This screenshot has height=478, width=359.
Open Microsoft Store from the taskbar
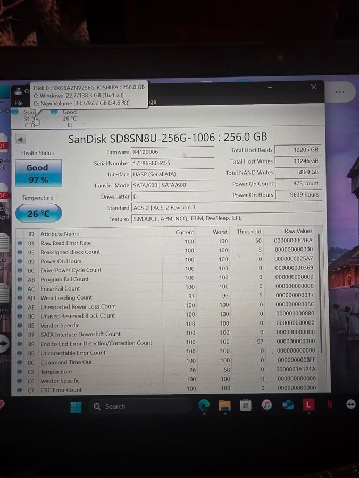click(x=246, y=405)
